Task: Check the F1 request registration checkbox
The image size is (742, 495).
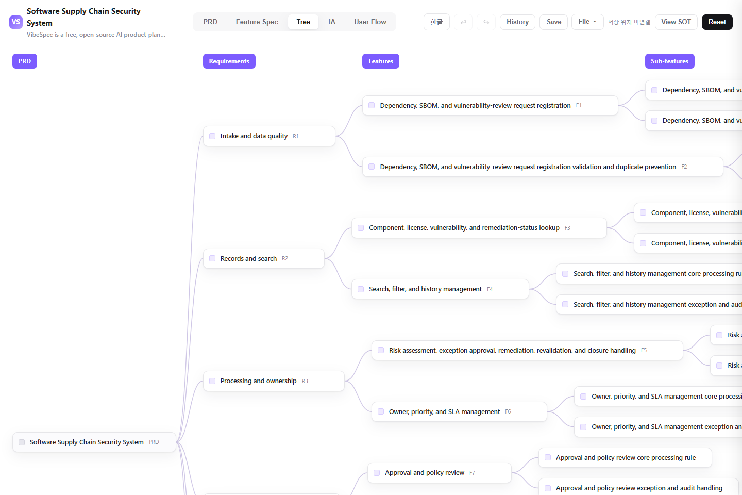Action: [372, 106]
